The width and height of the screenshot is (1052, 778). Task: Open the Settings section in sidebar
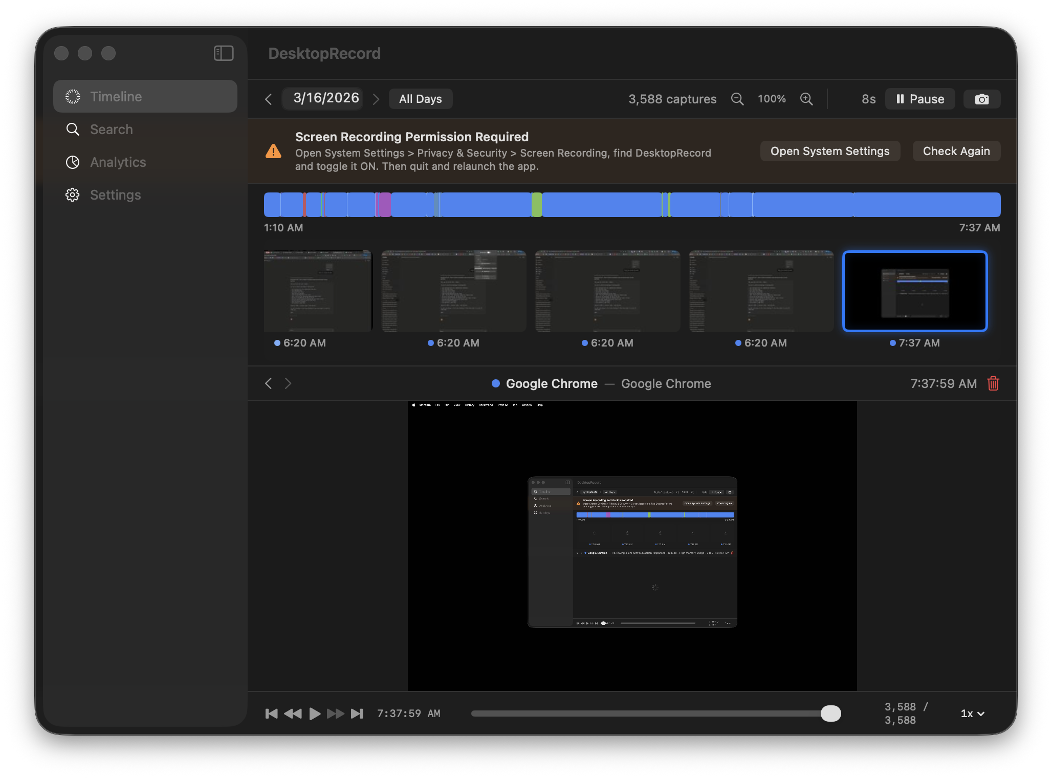pyautogui.click(x=145, y=194)
